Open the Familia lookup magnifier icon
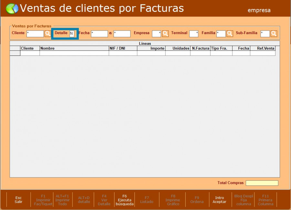The image size is (291, 210). click(x=230, y=34)
